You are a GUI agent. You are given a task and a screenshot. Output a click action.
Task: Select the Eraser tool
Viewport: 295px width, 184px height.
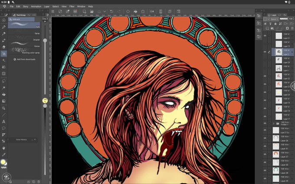click(3, 47)
